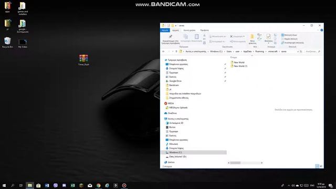The image size is (336, 189).
Task: Switch to the Κοινή χρήση (Share) tab
Action: [190, 30]
